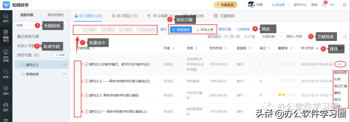Check the box for article 1
350x122 pixels.
click(x=78, y=65)
